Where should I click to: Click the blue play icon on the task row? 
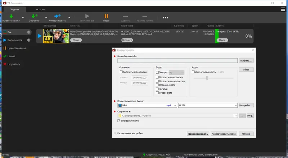(x=40, y=36)
